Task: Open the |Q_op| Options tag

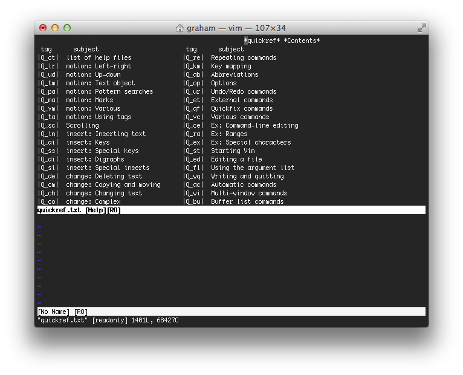Action: [x=193, y=83]
